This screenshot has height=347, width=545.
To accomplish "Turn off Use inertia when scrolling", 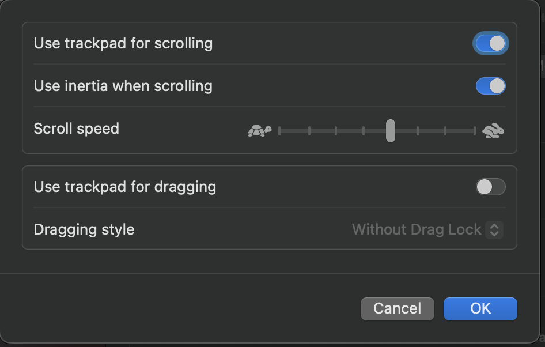I will click(x=490, y=86).
